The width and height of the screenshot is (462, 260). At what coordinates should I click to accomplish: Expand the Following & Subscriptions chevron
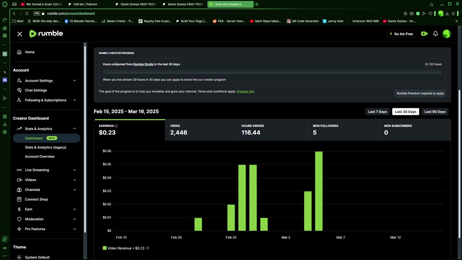(x=74, y=100)
